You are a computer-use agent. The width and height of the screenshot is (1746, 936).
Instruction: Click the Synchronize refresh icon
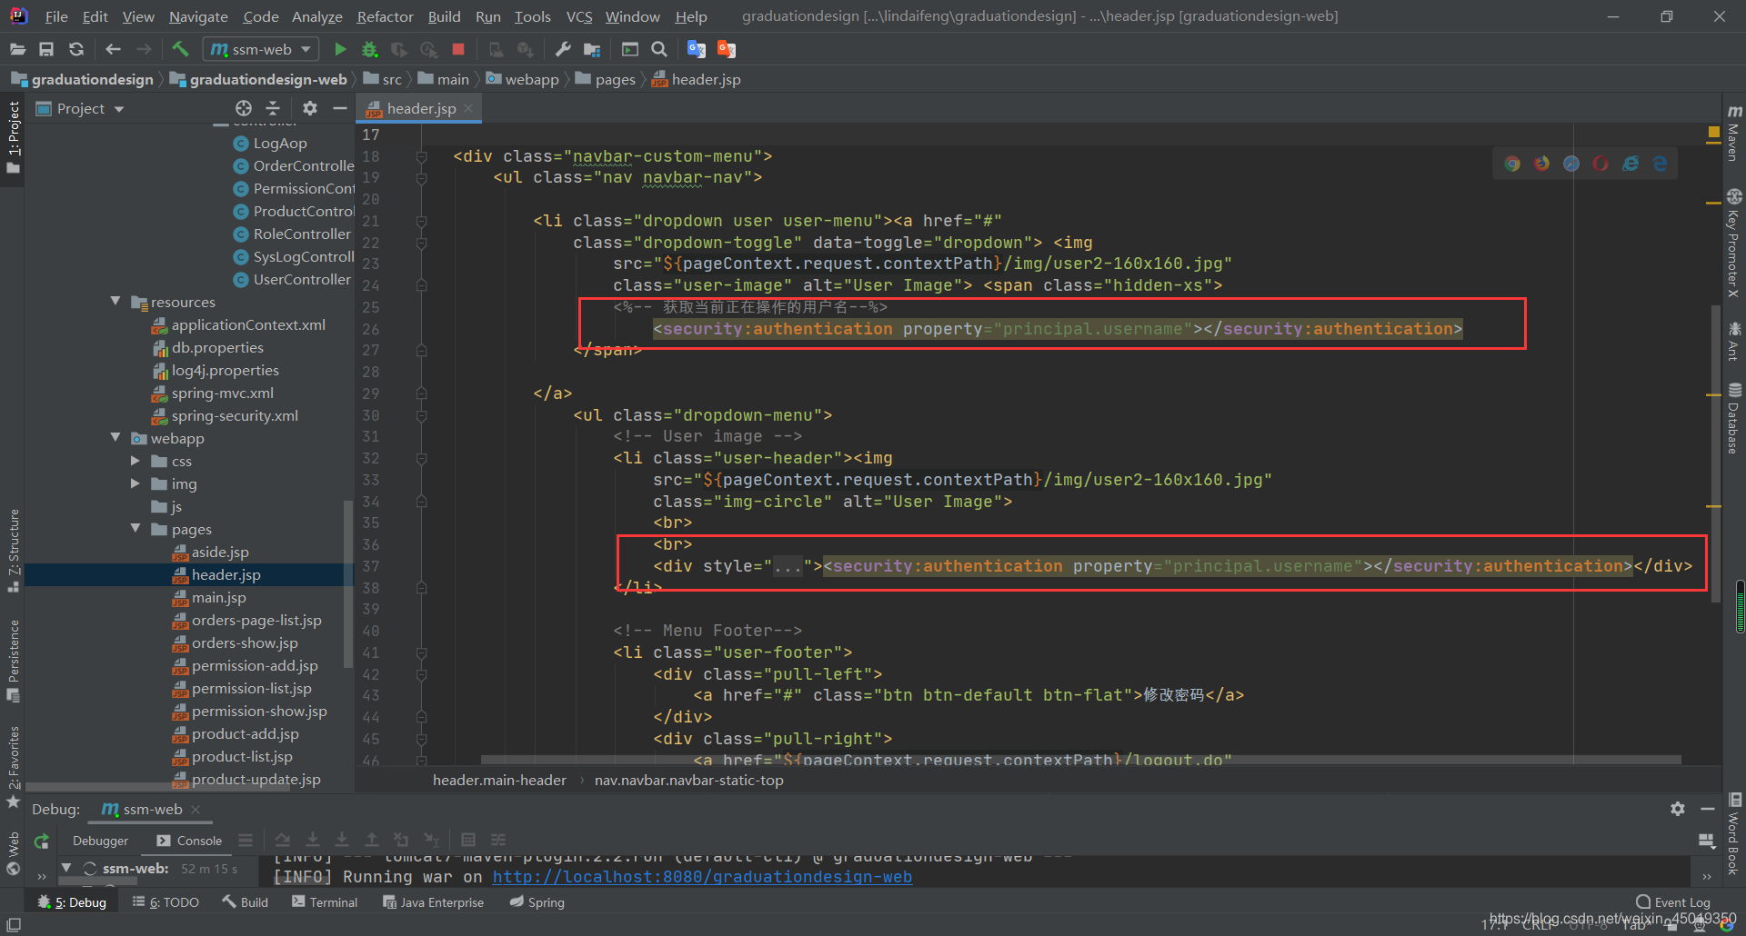click(76, 49)
